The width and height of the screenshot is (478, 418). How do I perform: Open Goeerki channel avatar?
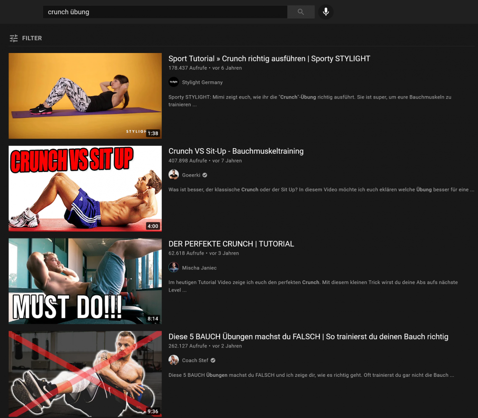pos(174,175)
